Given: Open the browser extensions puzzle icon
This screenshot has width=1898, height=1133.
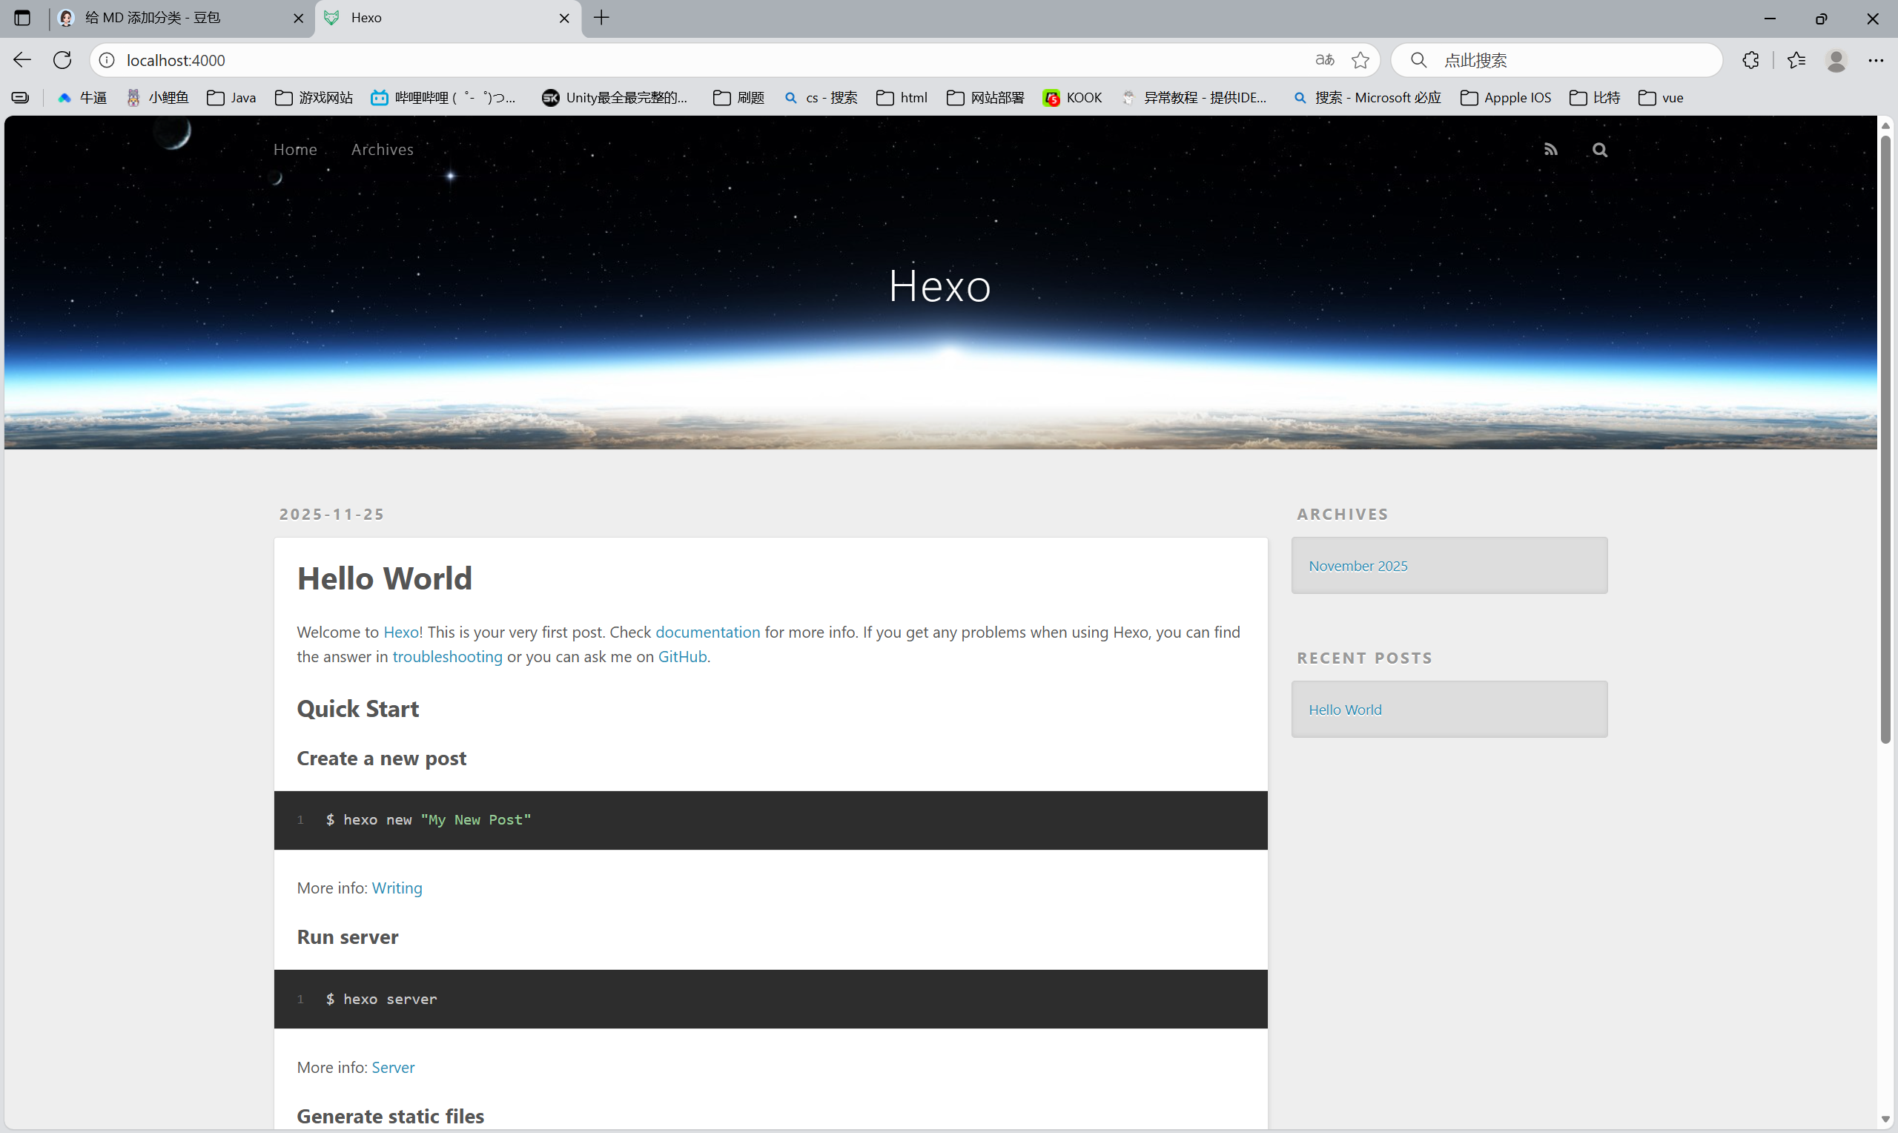Looking at the screenshot, I should click(1750, 59).
